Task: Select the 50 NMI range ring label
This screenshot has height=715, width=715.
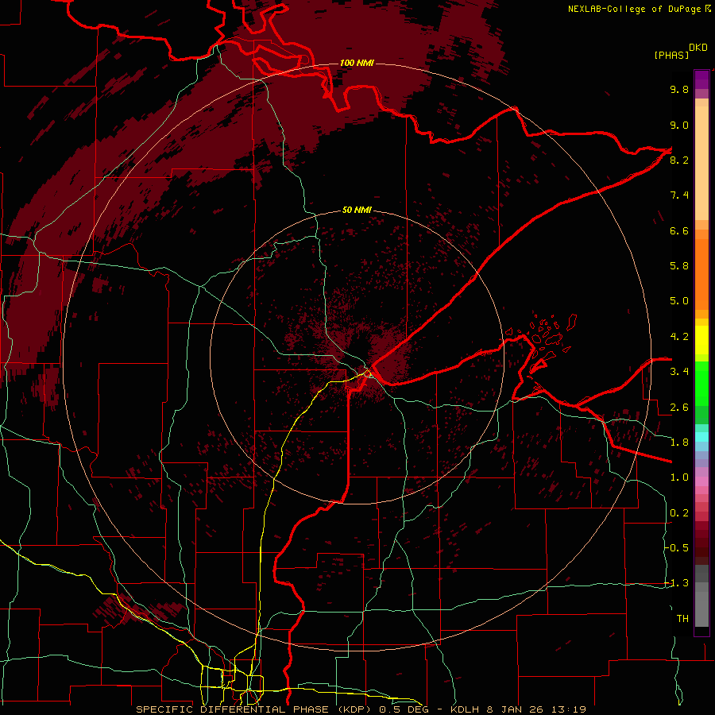Action: [357, 210]
